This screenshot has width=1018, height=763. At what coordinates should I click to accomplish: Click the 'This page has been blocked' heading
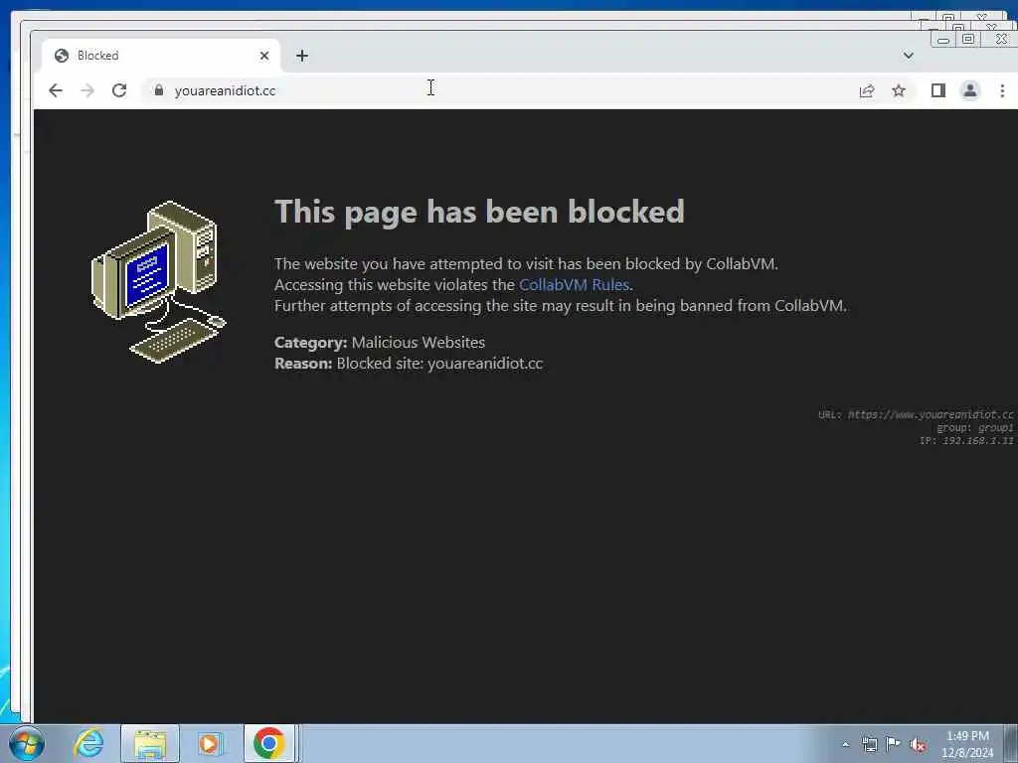coord(479,213)
